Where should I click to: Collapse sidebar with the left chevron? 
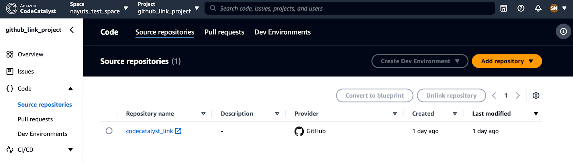[x=72, y=30]
